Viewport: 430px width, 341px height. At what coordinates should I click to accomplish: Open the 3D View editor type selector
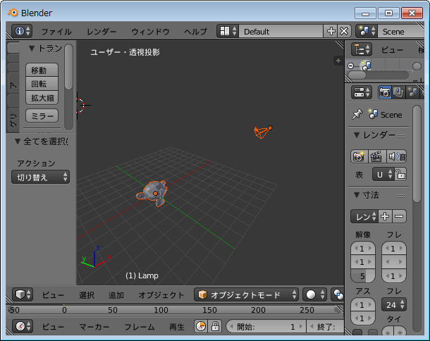click(23, 294)
